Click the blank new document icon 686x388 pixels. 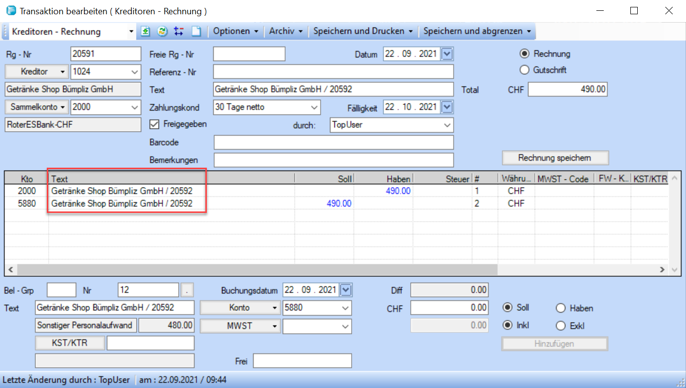[196, 31]
